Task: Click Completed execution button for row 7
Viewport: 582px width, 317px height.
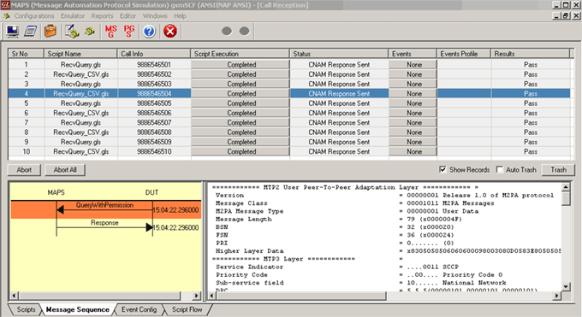Action: [x=241, y=122]
